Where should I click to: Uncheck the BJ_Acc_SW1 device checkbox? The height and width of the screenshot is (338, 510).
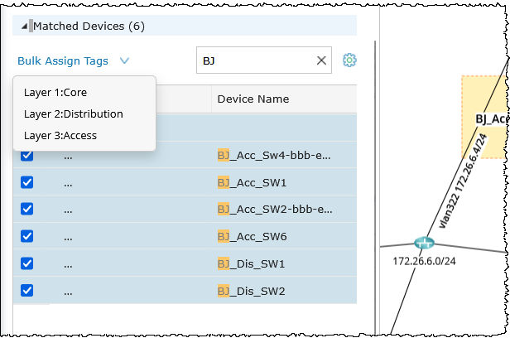pyautogui.click(x=26, y=182)
